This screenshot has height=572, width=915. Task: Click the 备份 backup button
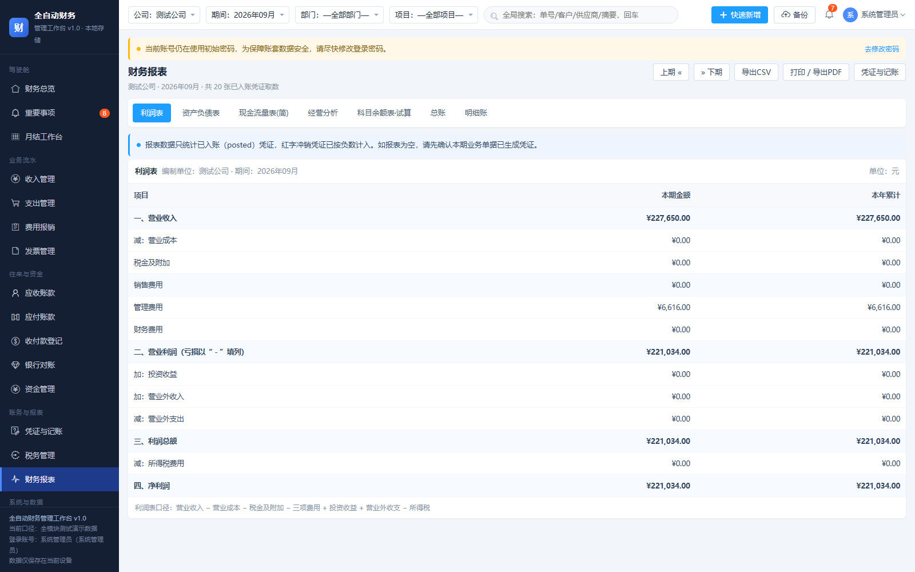tap(794, 15)
